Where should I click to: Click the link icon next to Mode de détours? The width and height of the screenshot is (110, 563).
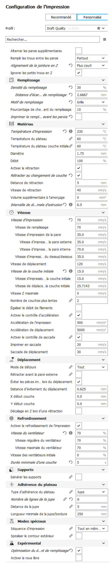point(71,367)
